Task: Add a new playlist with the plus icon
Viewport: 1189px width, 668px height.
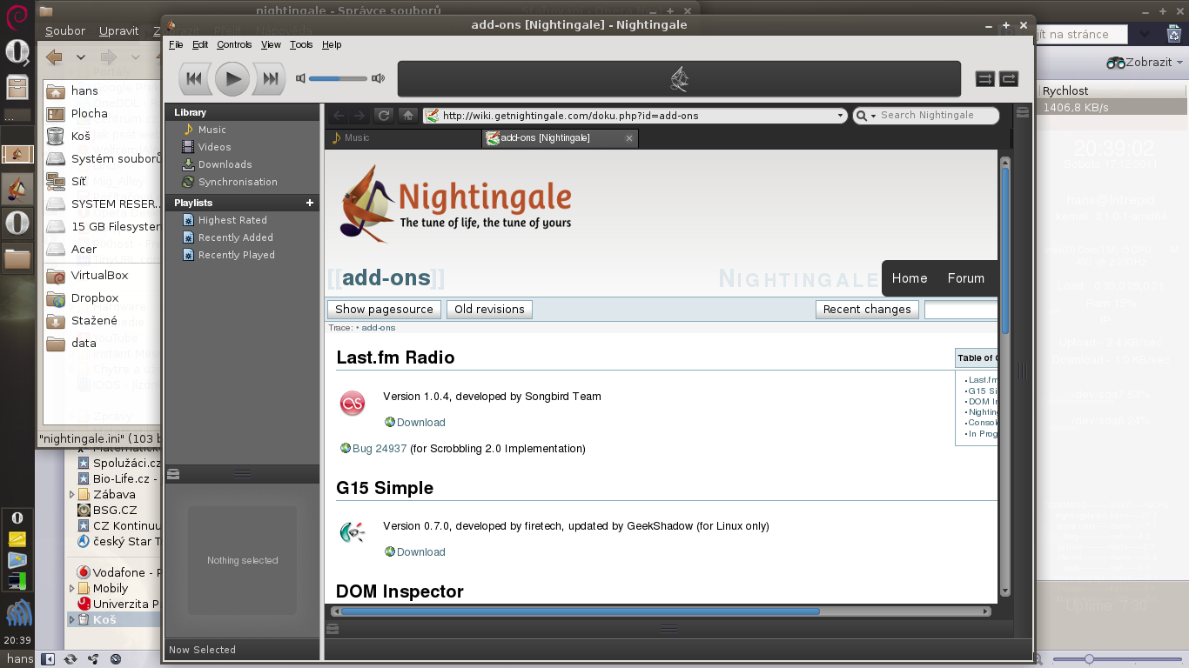Action: click(x=309, y=203)
